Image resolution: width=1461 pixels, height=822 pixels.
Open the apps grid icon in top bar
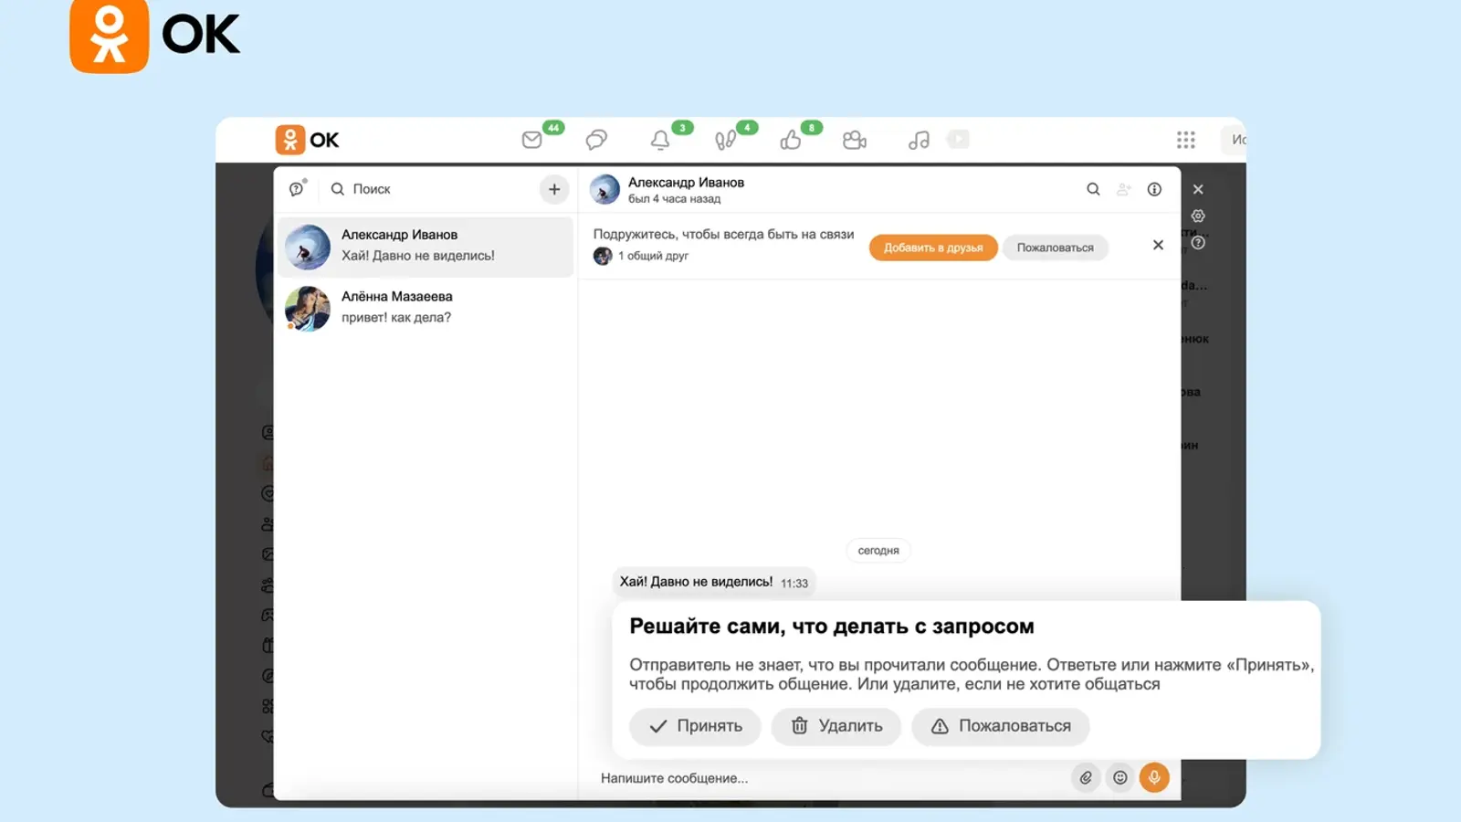[1186, 140]
